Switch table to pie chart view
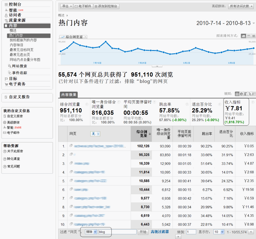Image resolution: width=256 pixels, height=239 pixels. click(241, 94)
